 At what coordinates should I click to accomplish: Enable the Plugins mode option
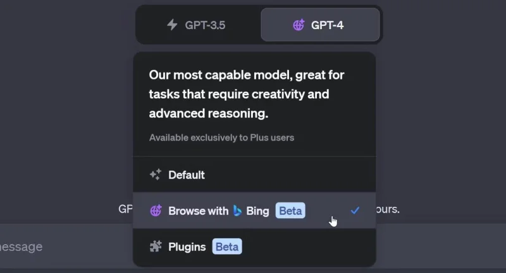point(254,247)
